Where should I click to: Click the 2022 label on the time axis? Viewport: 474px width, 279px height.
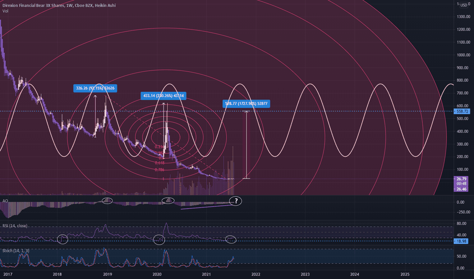click(x=256, y=274)
